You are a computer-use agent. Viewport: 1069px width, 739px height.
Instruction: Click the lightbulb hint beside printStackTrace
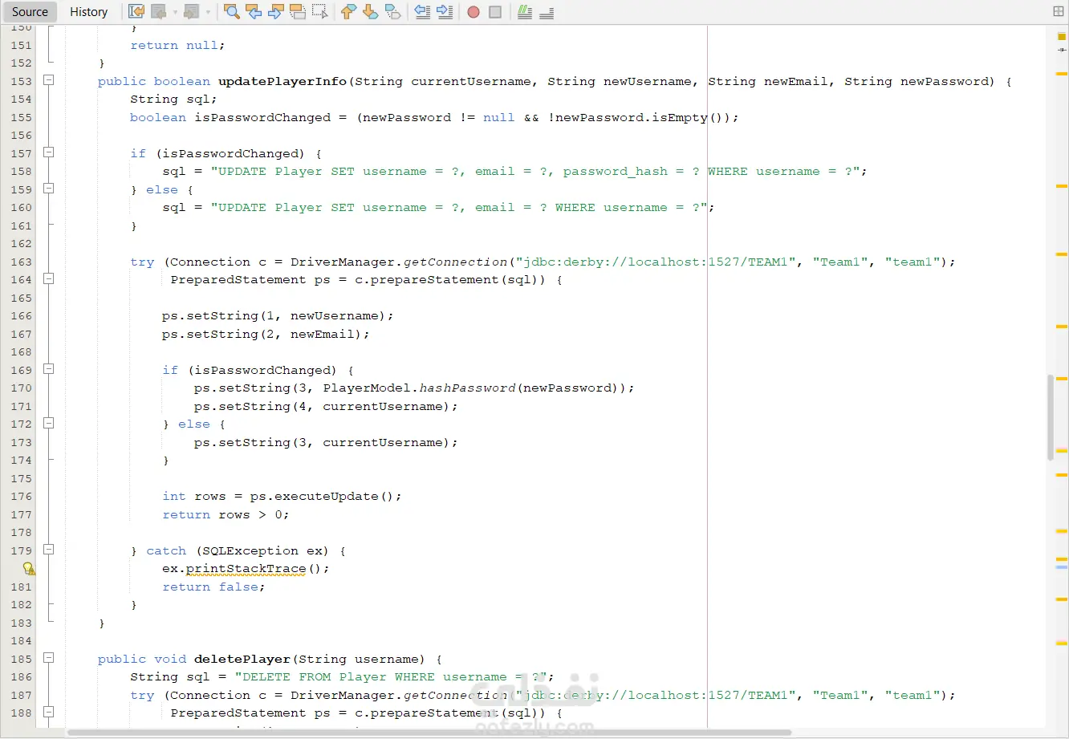(29, 569)
